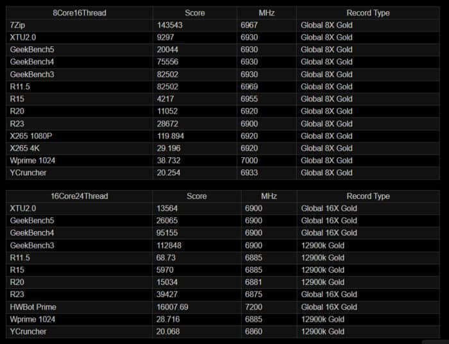Image resolution: width=449 pixels, height=344 pixels.
Task: Select the HWBot Prime row label
Action: click(33, 307)
